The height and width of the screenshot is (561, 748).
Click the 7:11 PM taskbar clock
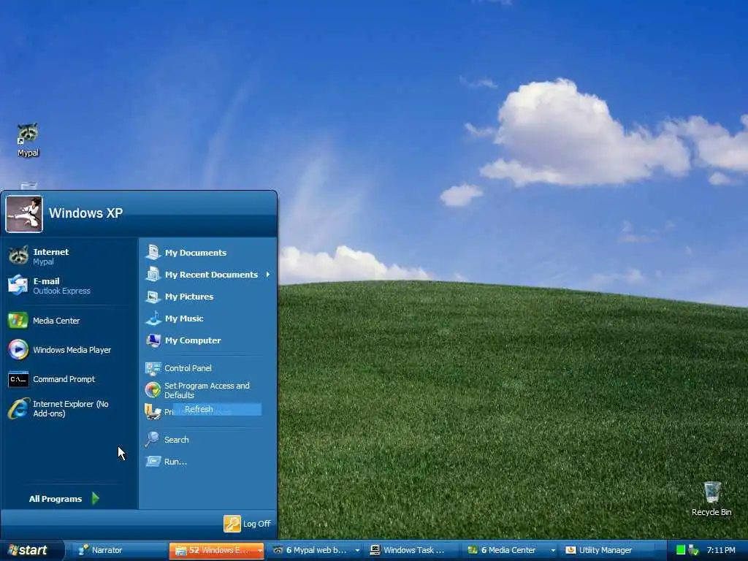(721, 550)
